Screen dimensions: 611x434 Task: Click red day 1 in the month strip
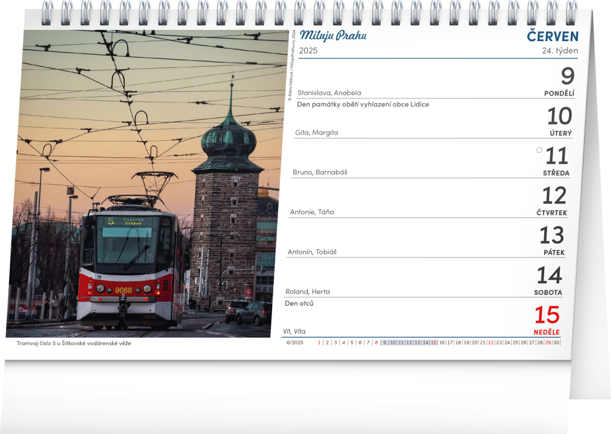coord(319,343)
